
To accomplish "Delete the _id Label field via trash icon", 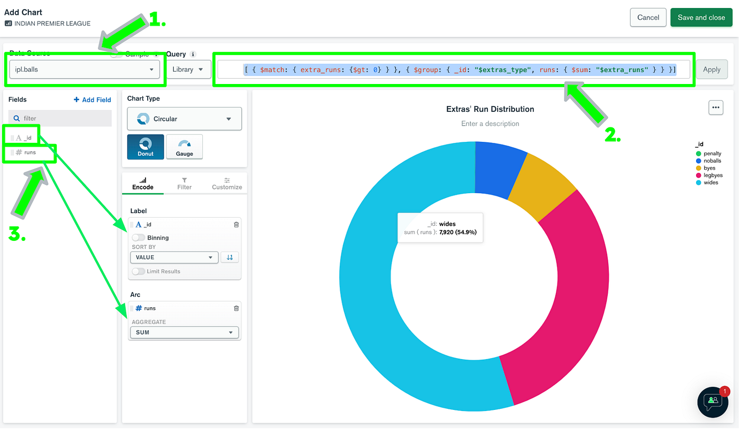I will click(x=236, y=224).
